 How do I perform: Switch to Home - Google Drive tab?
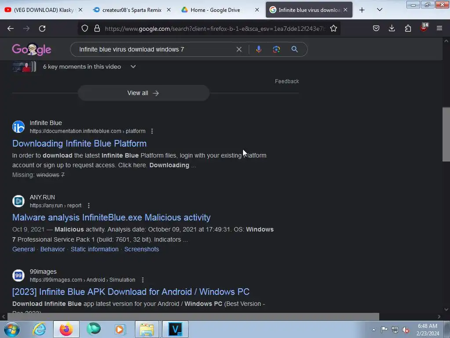click(x=220, y=10)
